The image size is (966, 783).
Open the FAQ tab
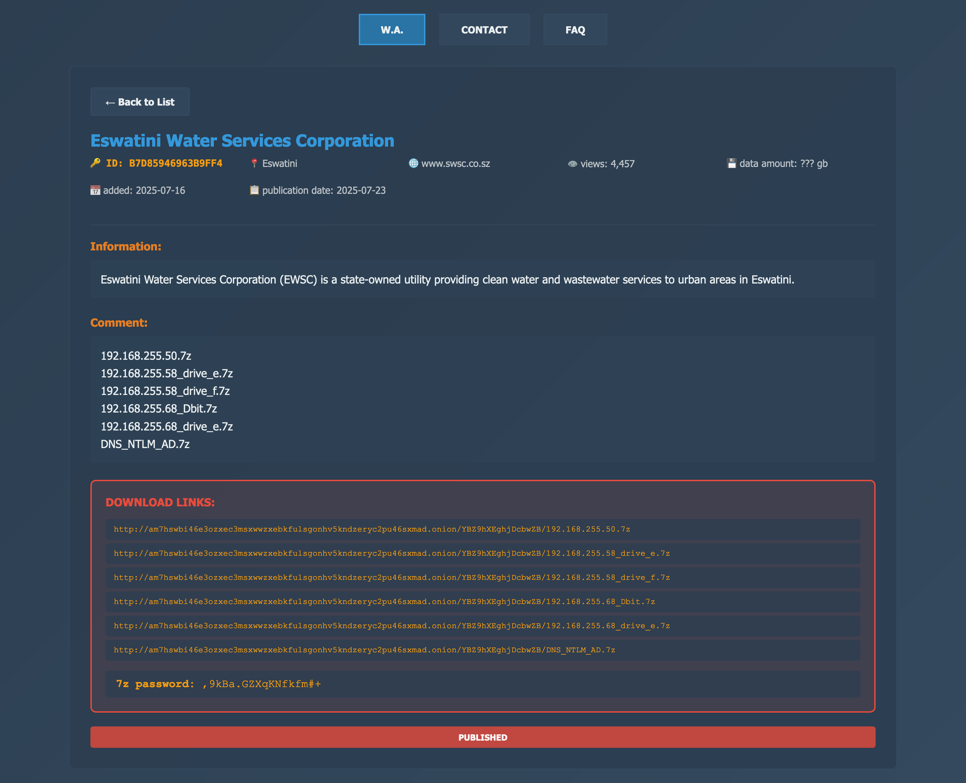[x=575, y=30]
